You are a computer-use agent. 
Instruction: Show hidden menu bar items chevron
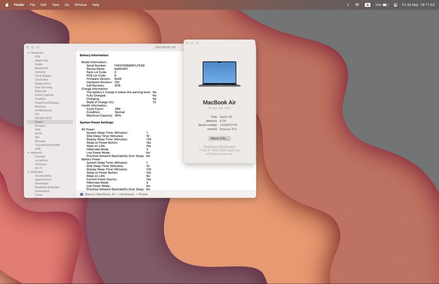coord(348,5)
